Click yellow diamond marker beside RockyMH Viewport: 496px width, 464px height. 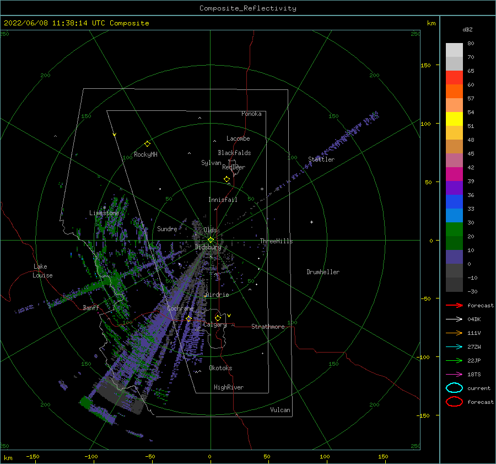tap(147, 144)
